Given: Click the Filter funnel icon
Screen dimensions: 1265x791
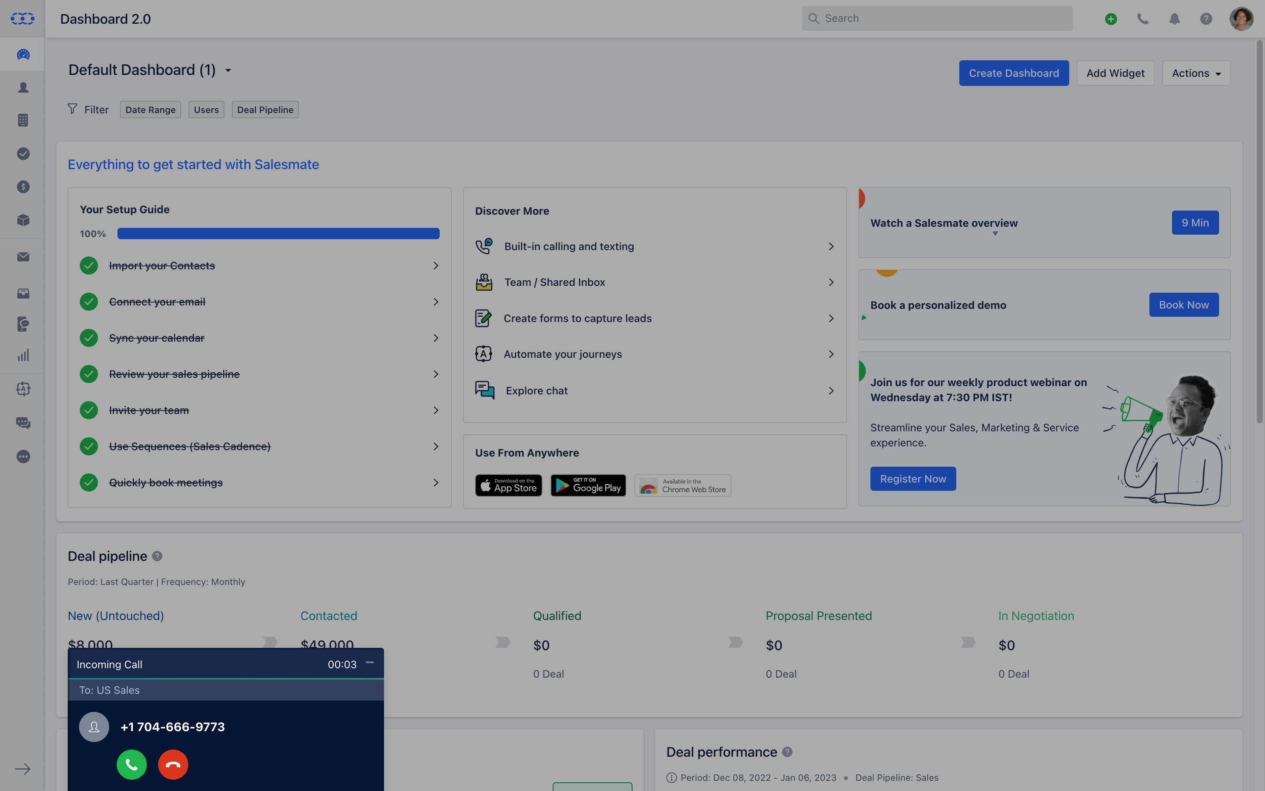Looking at the screenshot, I should point(72,109).
